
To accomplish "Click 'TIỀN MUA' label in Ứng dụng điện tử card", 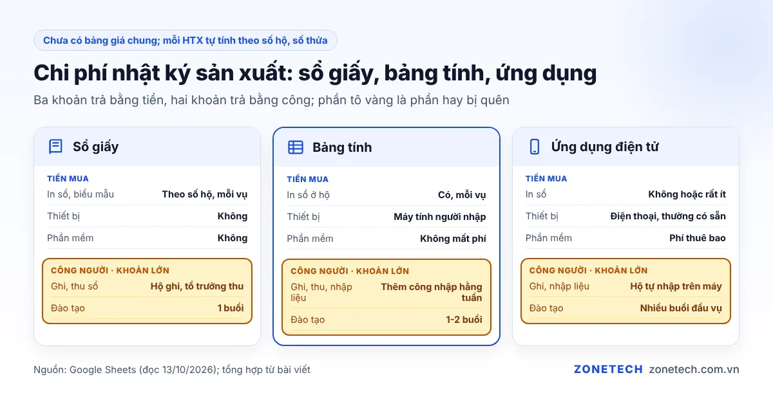I will click(x=546, y=178).
